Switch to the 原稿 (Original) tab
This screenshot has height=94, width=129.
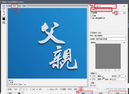click(x=10, y=6)
